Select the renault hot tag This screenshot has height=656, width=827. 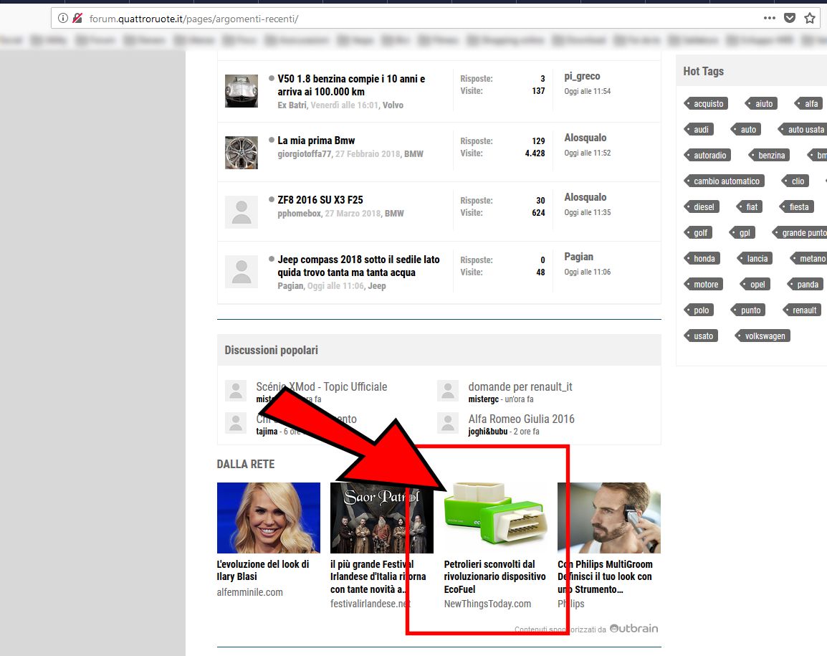click(x=802, y=310)
